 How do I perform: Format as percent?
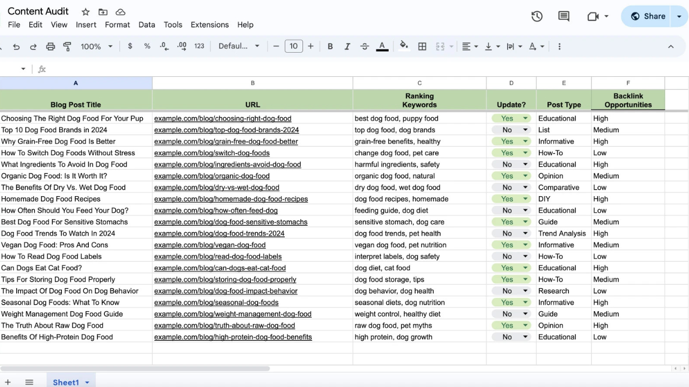(x=147, y=46)
